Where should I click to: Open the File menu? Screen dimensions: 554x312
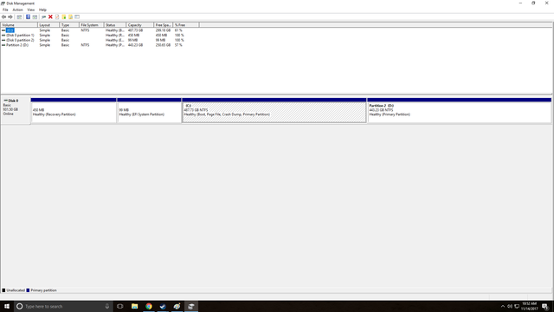pyautogui.click(x=5, y=10)
